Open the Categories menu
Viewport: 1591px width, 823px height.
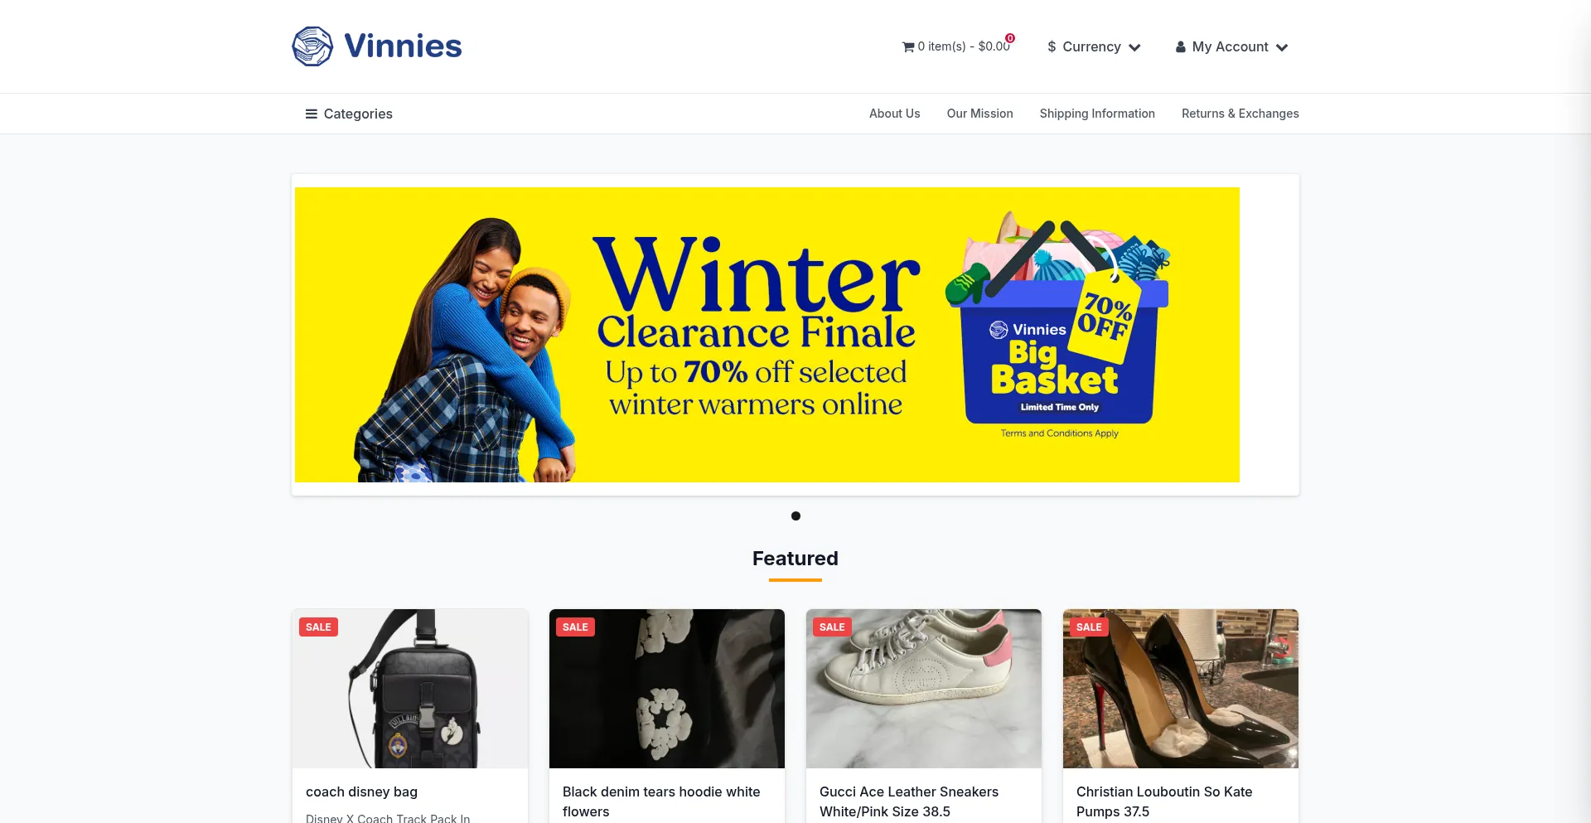(x=349, y=114)
